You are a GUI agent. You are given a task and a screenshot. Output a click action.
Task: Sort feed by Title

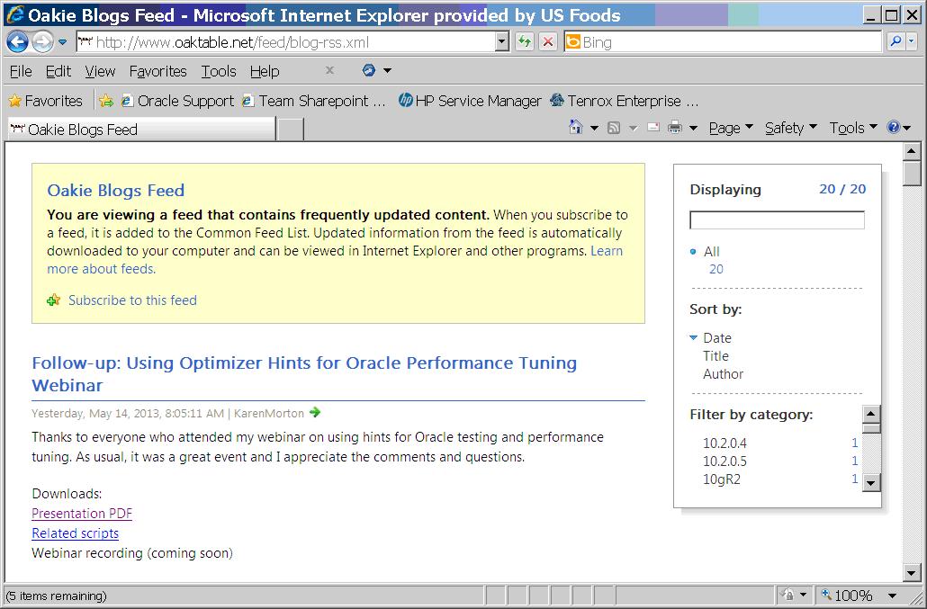coord(715,356)
